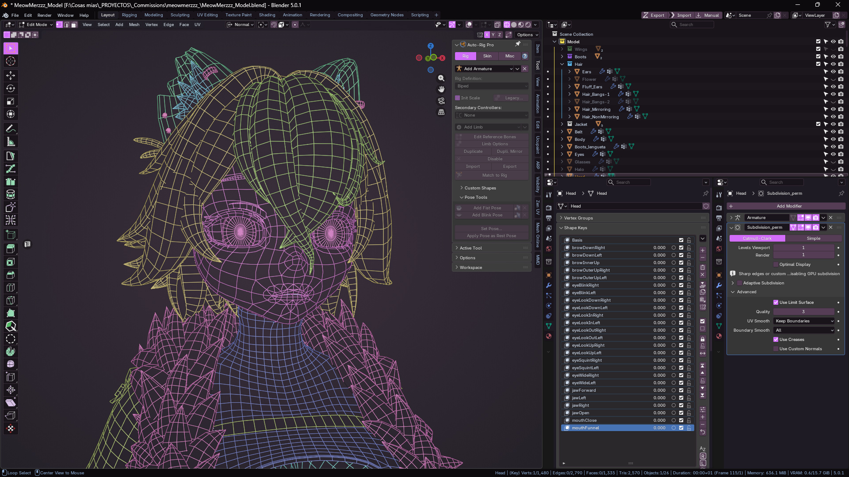Expand the Jacket collection in outliner
The image size is (849, 477).
(562, 125)
